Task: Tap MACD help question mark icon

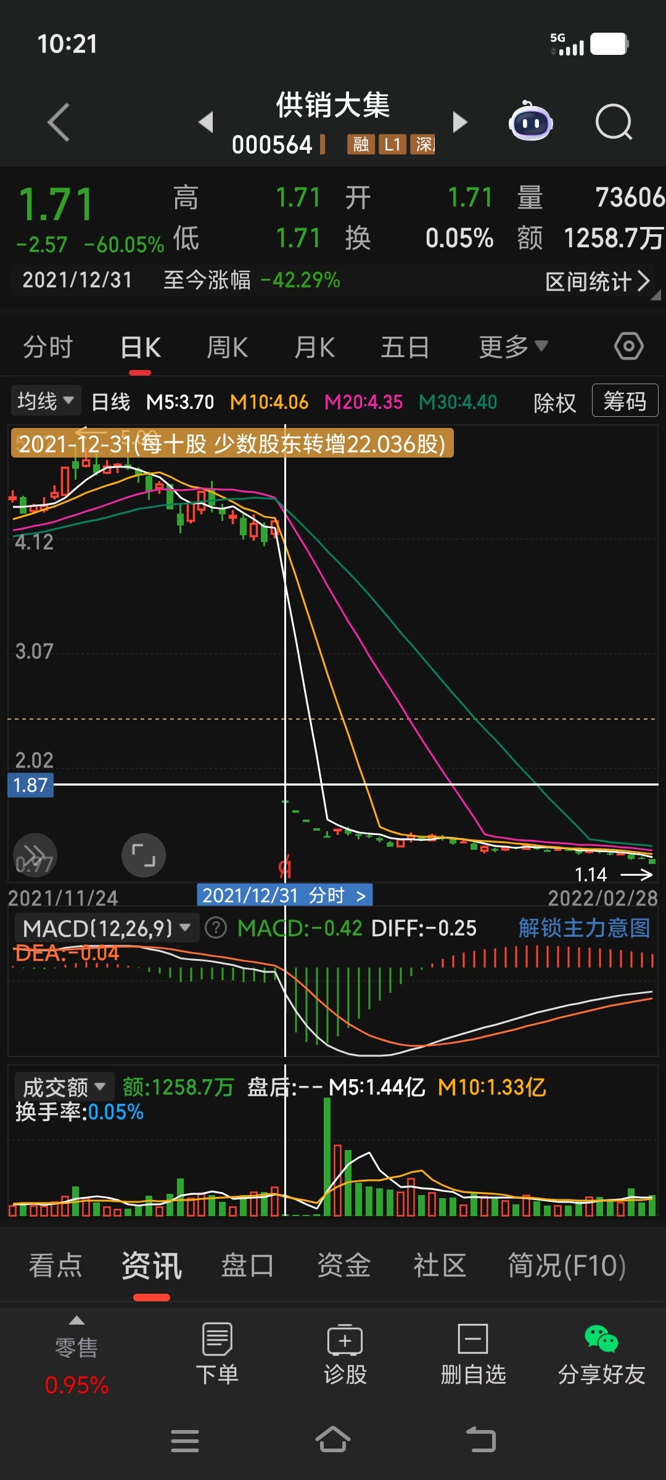Action: pos(216,928)
